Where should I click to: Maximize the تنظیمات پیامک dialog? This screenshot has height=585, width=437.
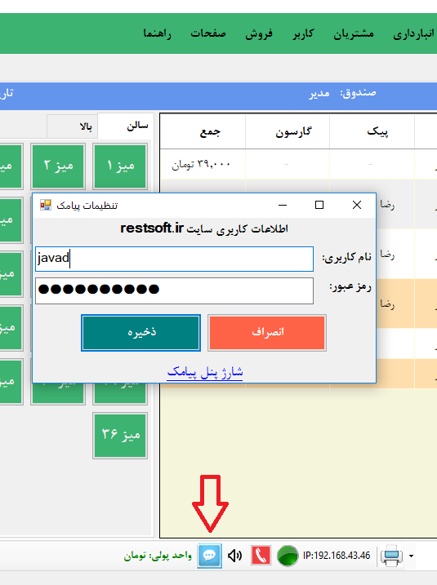[x=319, y=205]
